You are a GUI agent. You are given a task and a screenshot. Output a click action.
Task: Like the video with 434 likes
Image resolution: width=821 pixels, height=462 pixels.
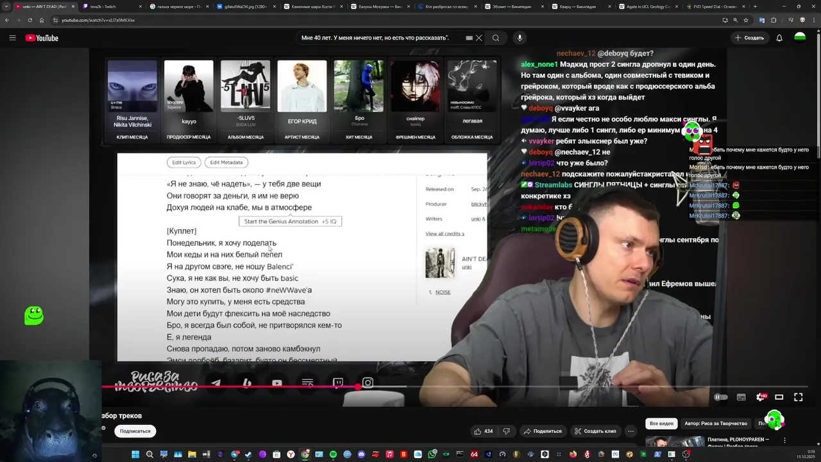pos(483,431)
